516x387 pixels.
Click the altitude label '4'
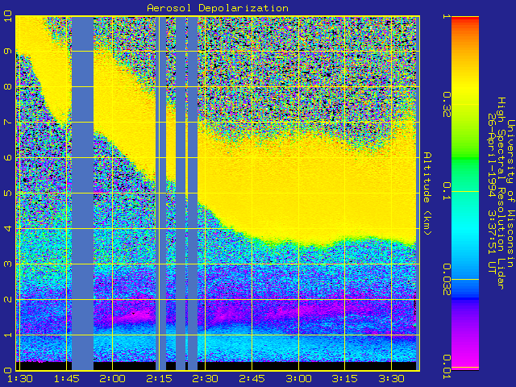click(8, 228)
